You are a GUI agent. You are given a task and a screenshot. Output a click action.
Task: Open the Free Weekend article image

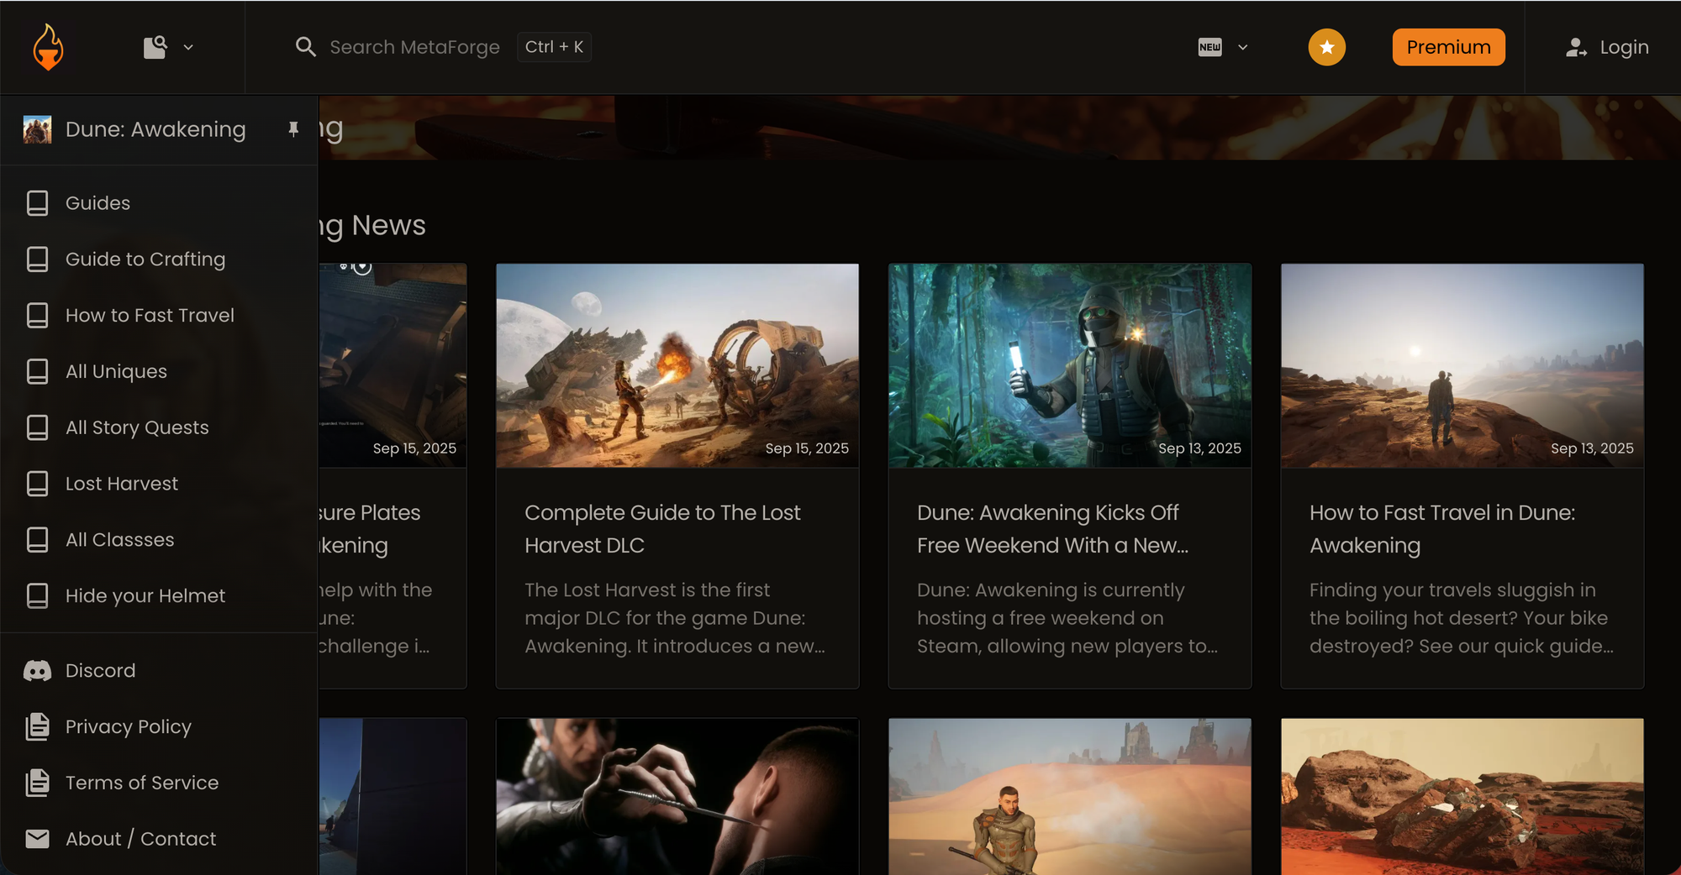point(1070,365)
